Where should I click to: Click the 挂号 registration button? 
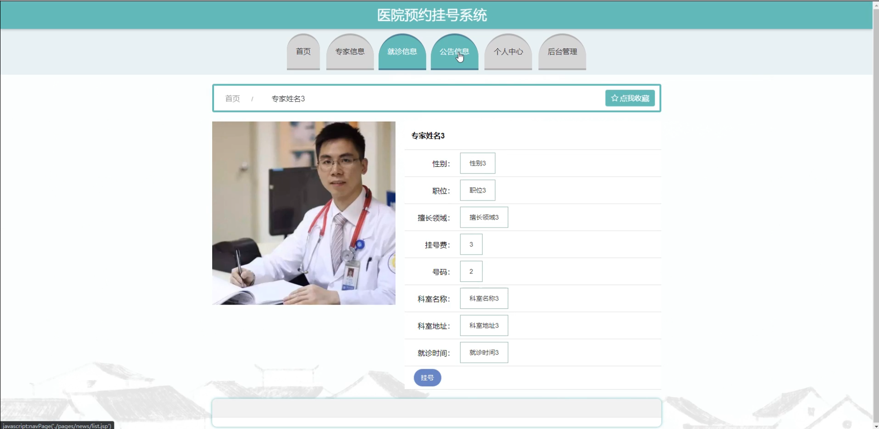coord(427,377)
